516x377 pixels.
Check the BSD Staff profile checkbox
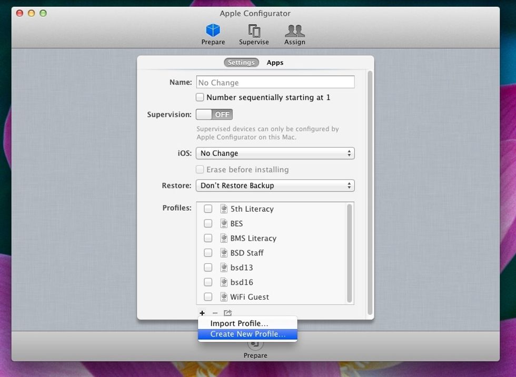[208, 253]
